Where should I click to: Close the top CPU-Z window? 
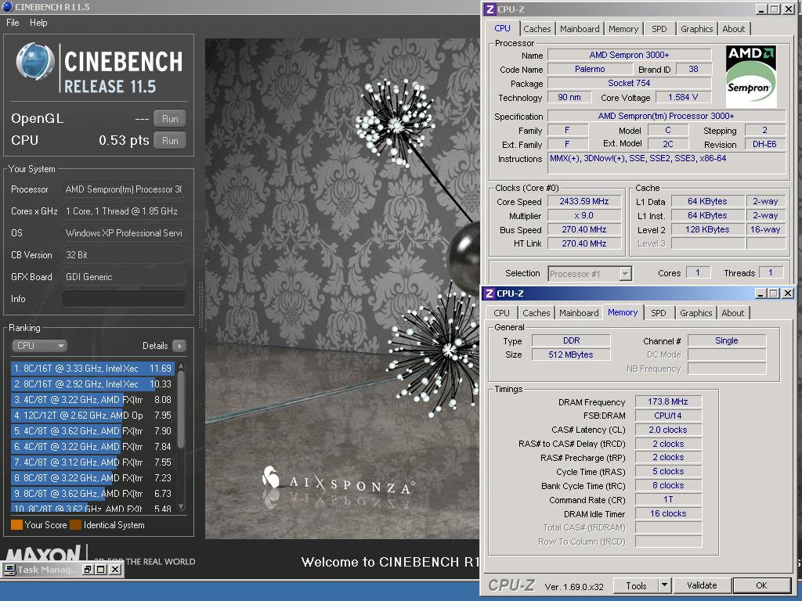pos(788,9)
